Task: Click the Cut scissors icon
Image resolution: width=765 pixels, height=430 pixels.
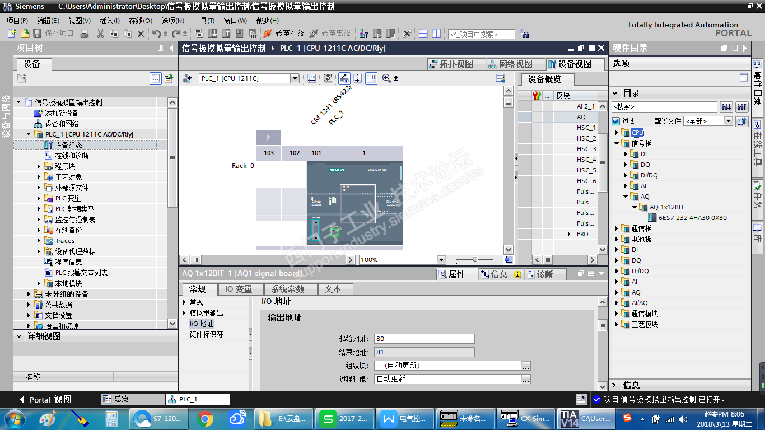Action: coord(101,34)
